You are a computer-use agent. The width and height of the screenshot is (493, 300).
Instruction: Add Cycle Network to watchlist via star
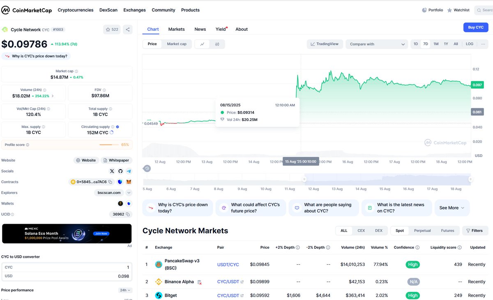tap(111, 30)
